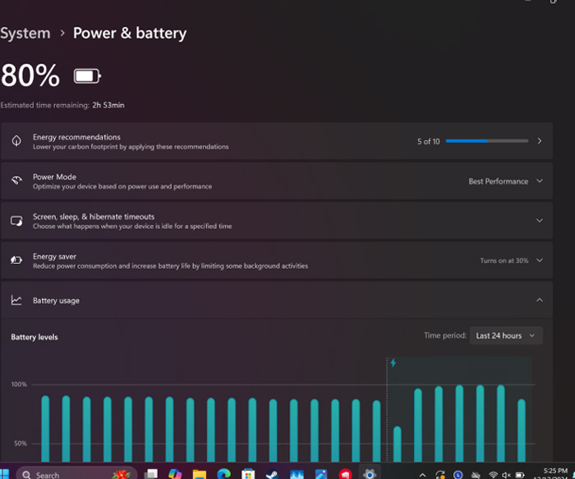Open the Best Performance power mode dropdown

click(x=506, y=181)
